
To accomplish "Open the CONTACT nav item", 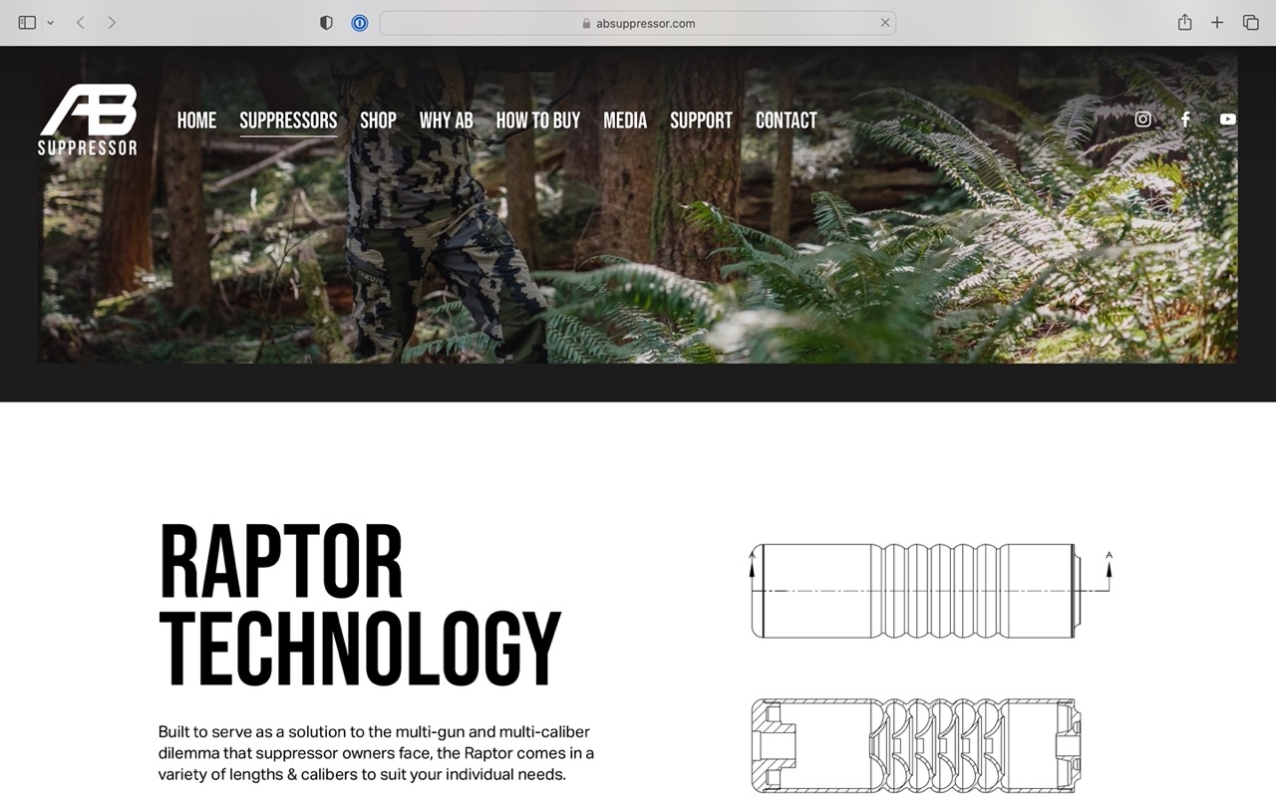I will coord(787,121).
